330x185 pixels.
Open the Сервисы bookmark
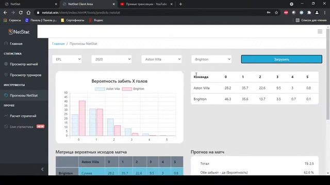pos(12,20)
